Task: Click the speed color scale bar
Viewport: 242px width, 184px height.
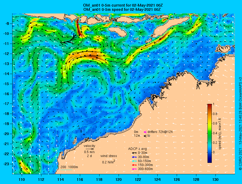Action: [x=210, y=133]
